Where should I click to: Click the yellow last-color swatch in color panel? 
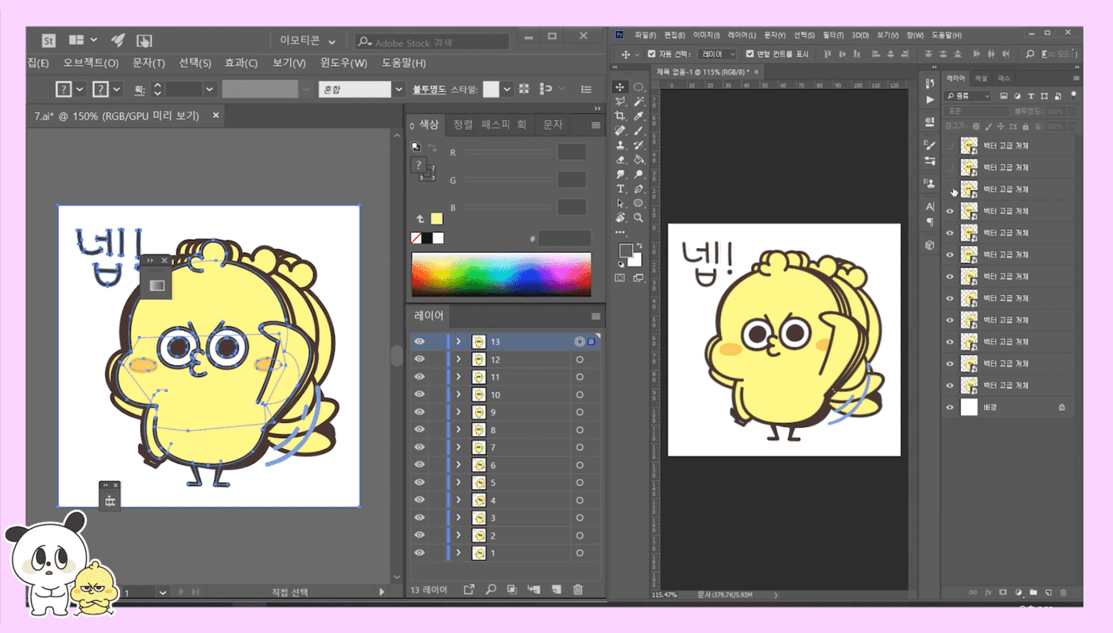[436, 219]
